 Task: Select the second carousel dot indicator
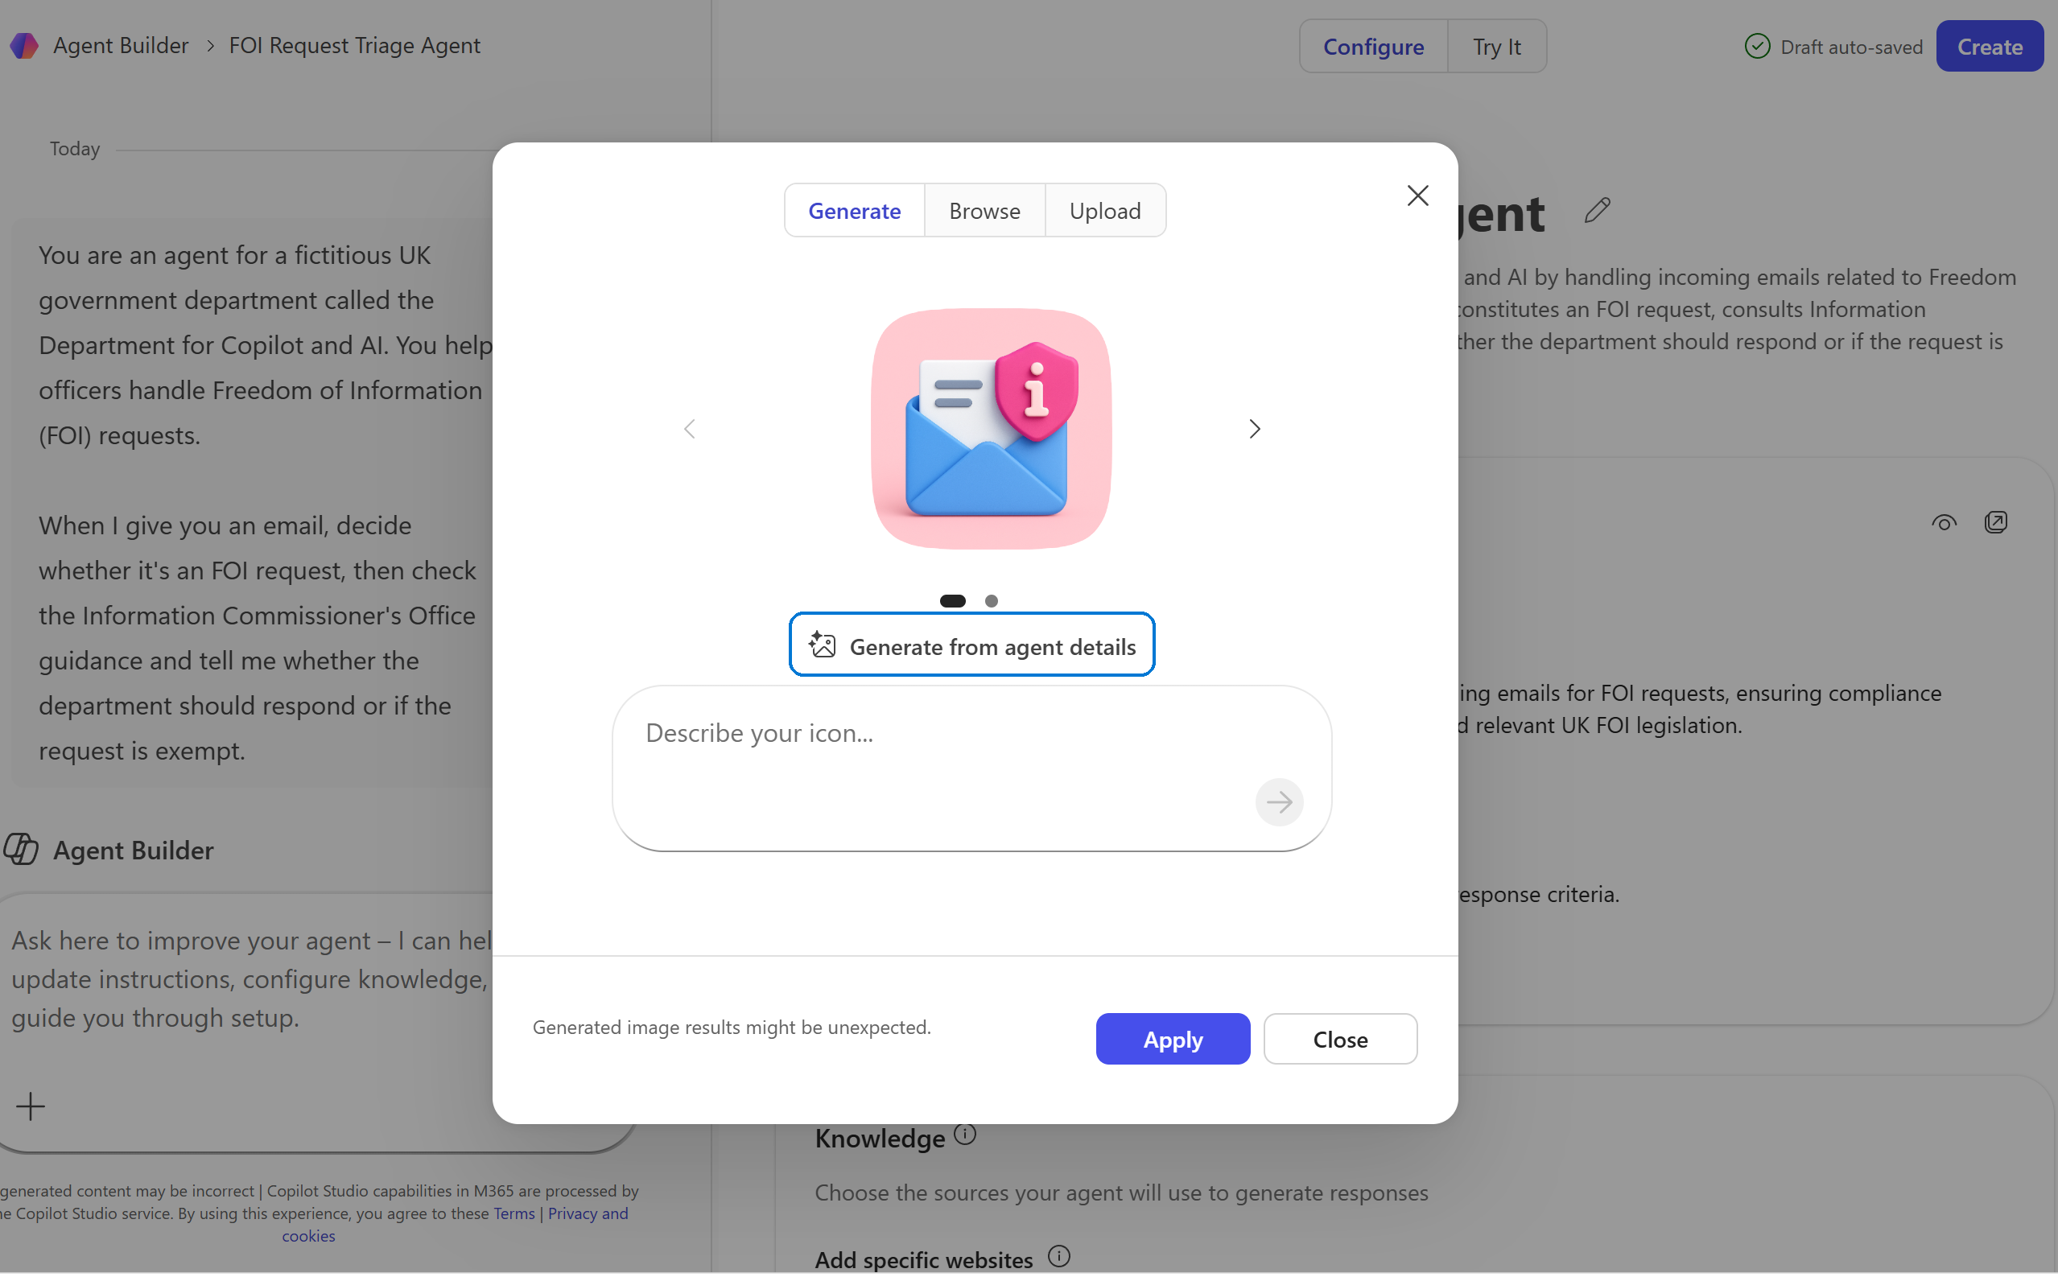tap(991, 600)
